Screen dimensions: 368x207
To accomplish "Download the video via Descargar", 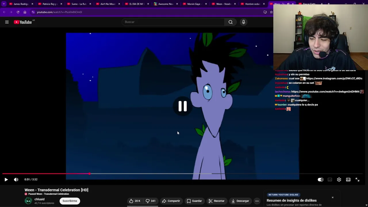I will tap(240, 201).
